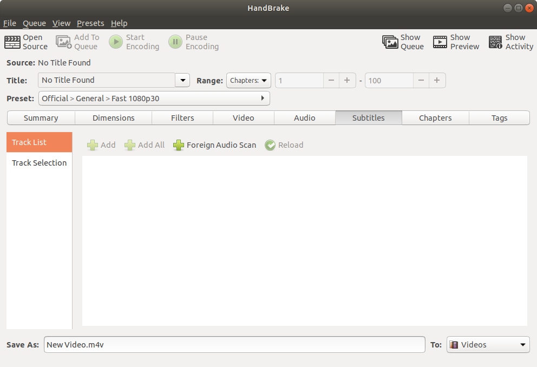Open the Show Activity icon
The image size is (537, 367).
495,42
